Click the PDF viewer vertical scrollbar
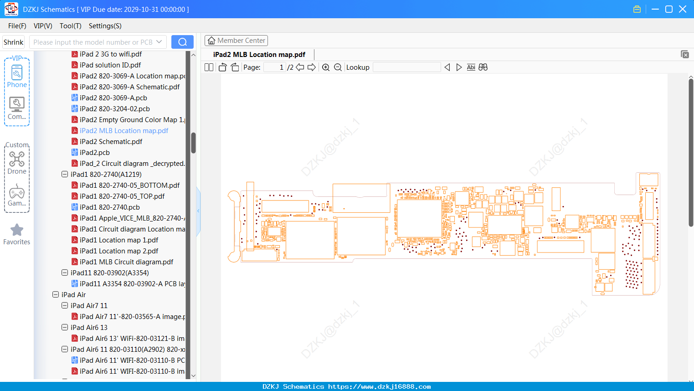Image resolution: width=694 pixels, height=391 pixels. pos(691,153)
